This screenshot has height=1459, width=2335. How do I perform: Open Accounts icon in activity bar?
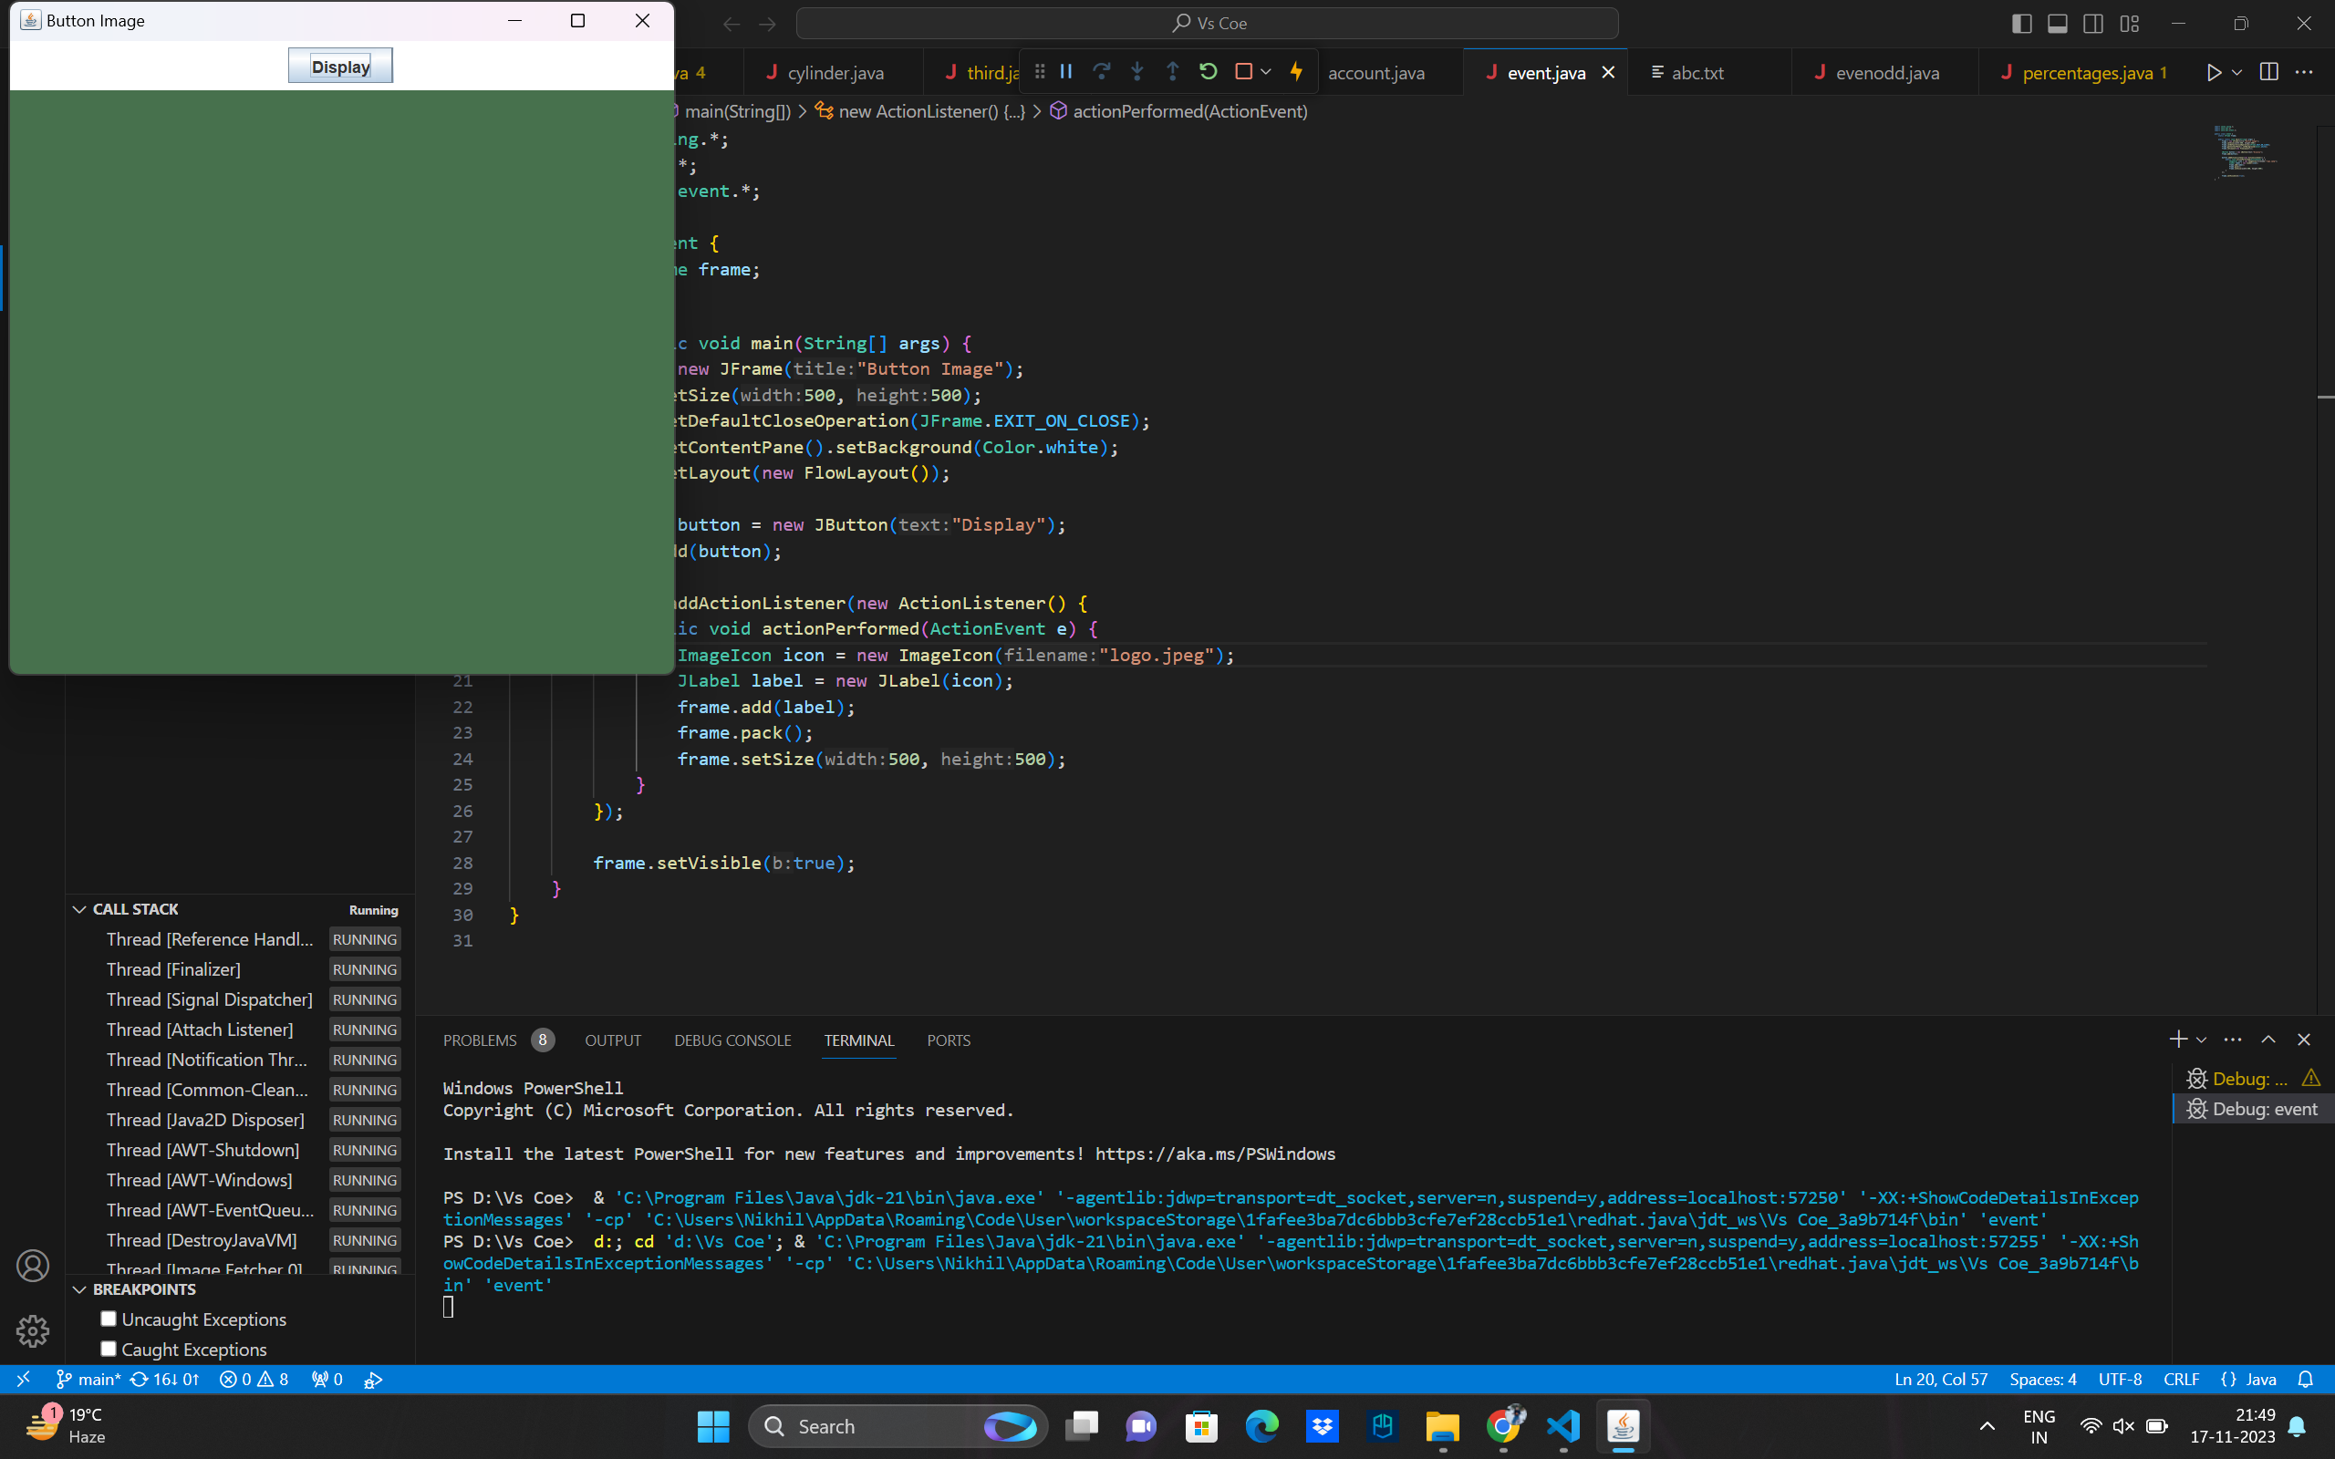pyautogui.click(x=33, y=1265)
